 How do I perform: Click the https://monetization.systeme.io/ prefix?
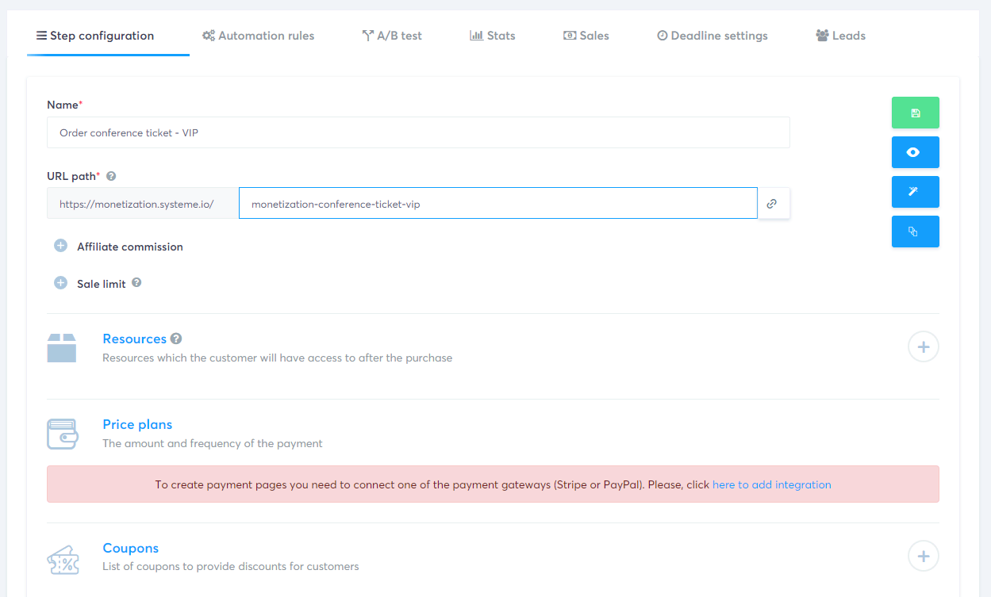[x=143, y=204]
